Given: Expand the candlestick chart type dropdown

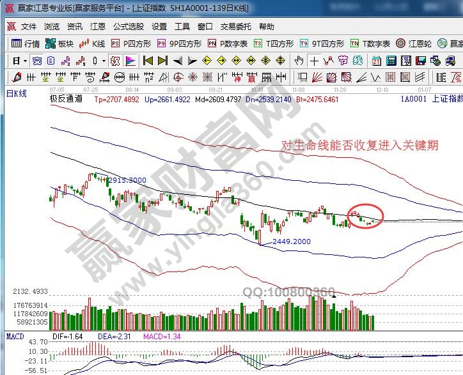Looking at the screenshot, I should [x=104, y=61].
